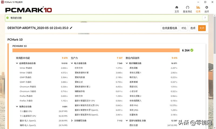216x129 pixels.
Task: Click the 局部对比 row
Action: (153, 87)
